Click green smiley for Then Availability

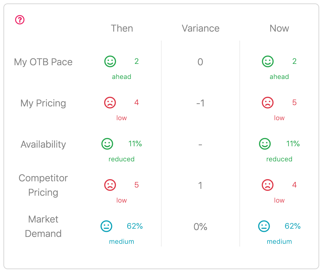[x=107, y=144]
